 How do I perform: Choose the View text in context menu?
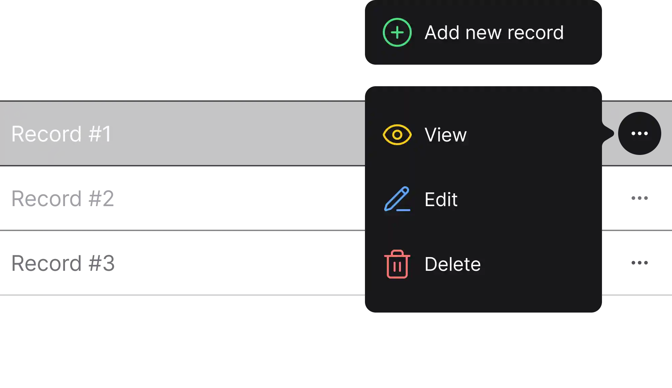coord(445,135)
